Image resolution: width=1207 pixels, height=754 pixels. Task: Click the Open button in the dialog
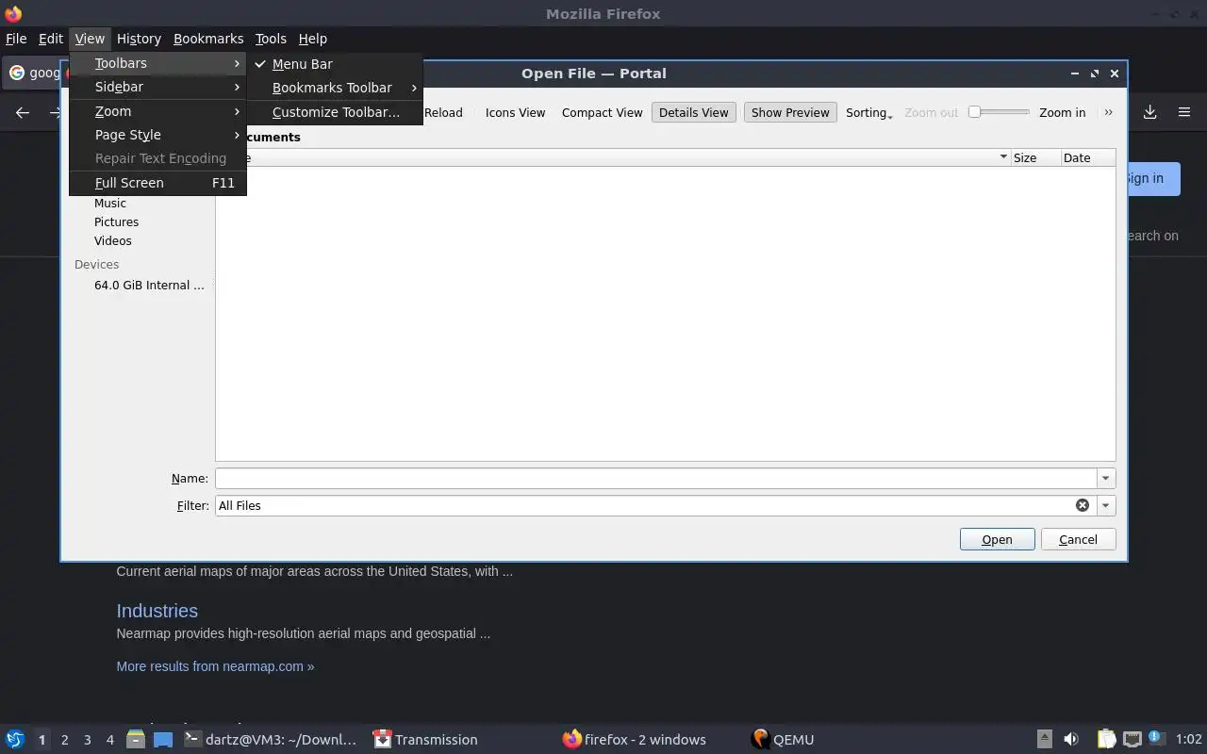[x=997, y=540]
